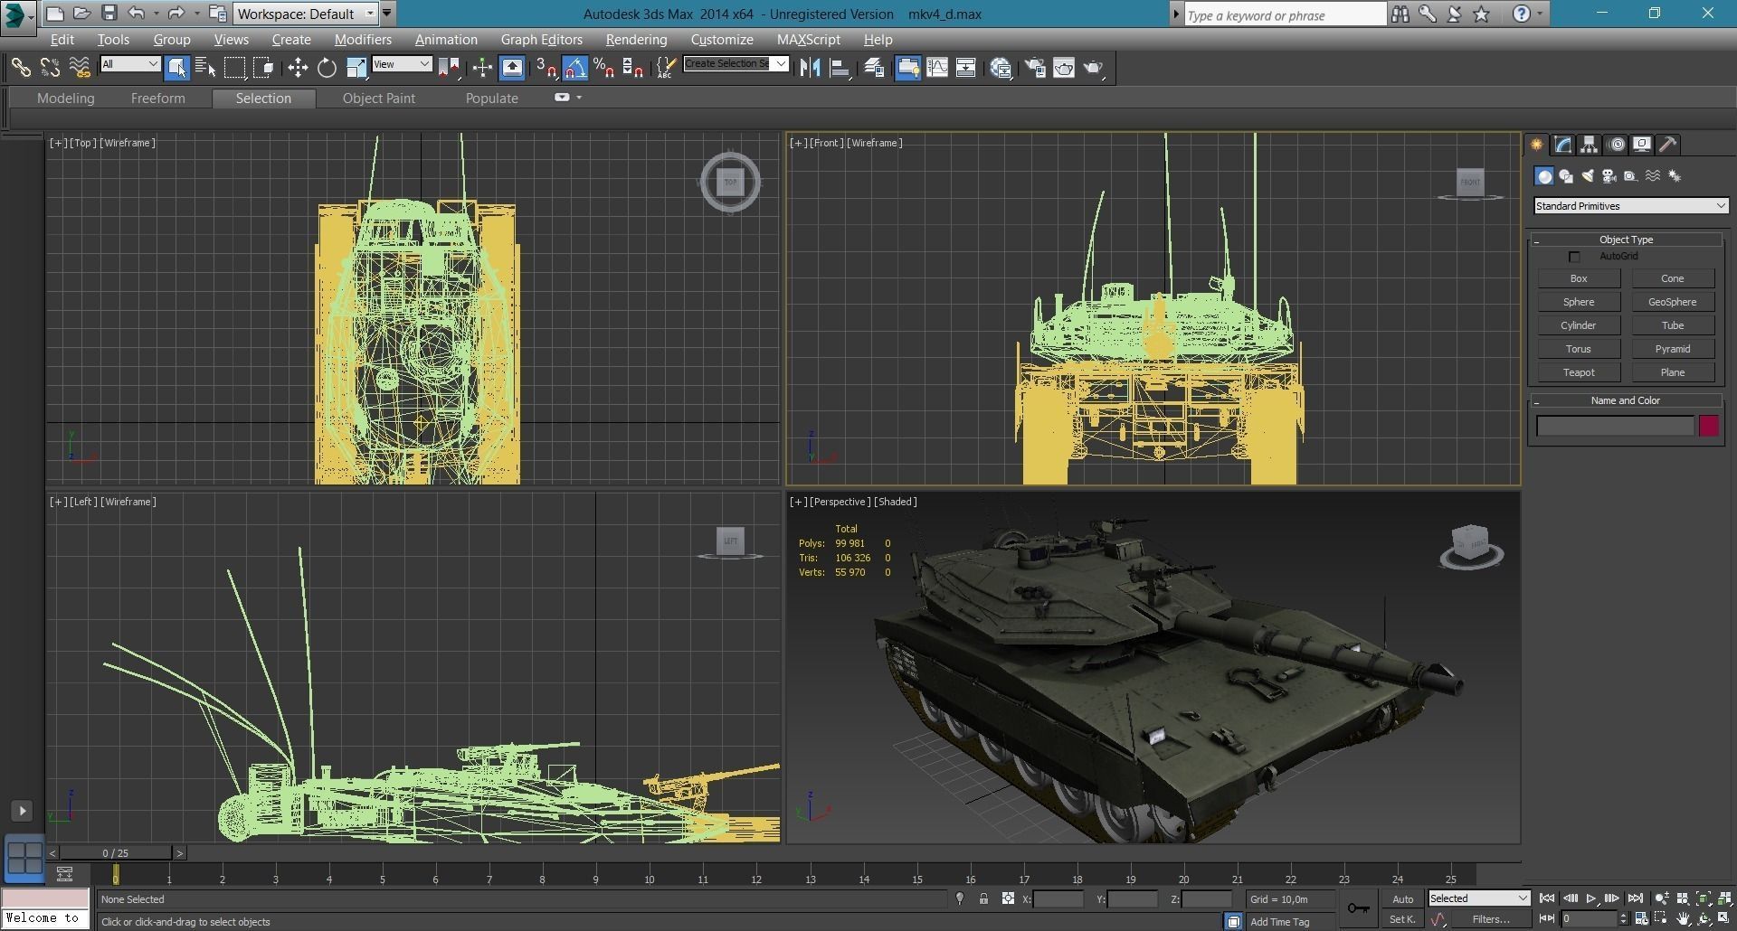Viewport: 1737px width, 931px height.
Task: Select the Space Warps category icon
Action: [x=1653, y=176]
